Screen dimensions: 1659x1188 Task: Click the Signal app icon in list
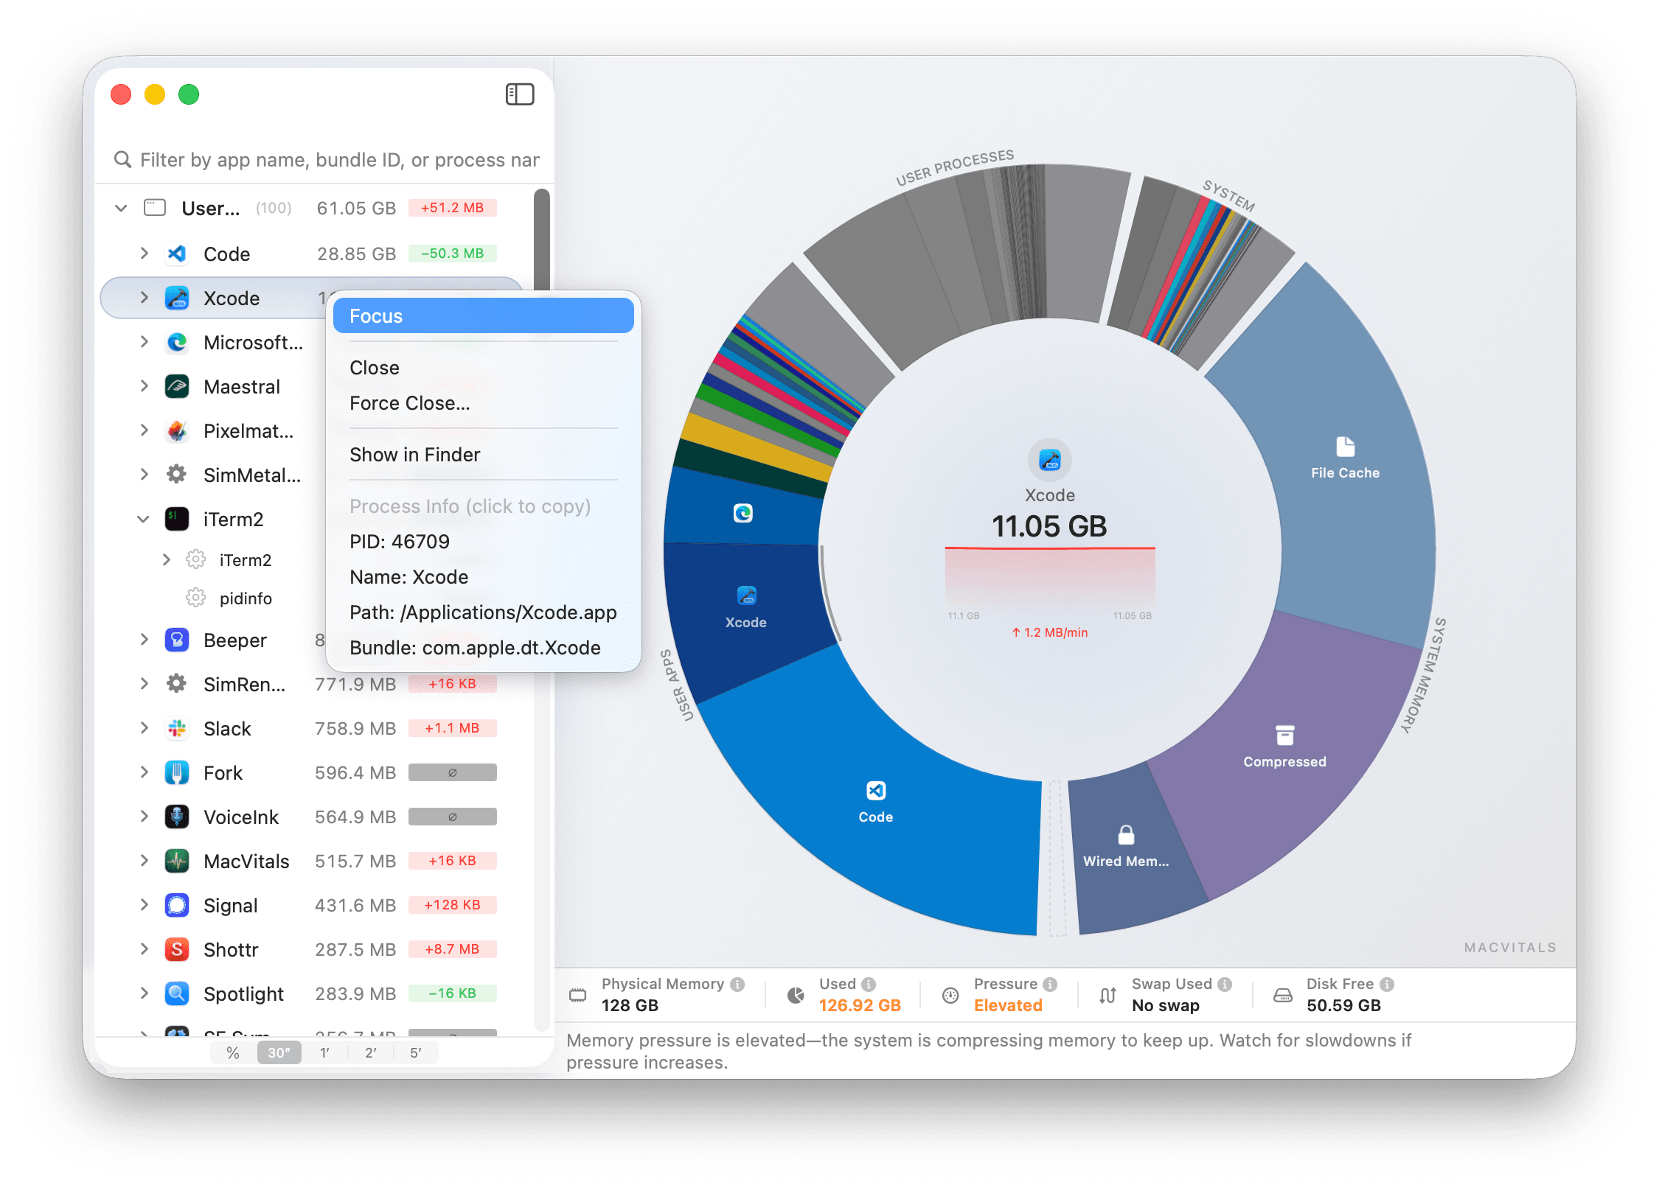pos(177,905)
